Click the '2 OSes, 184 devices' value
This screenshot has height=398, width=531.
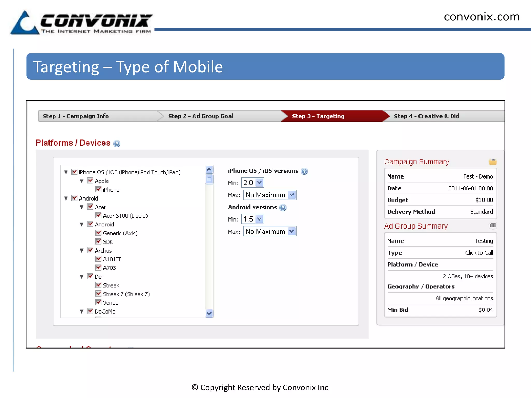click(x=468, y=276)
